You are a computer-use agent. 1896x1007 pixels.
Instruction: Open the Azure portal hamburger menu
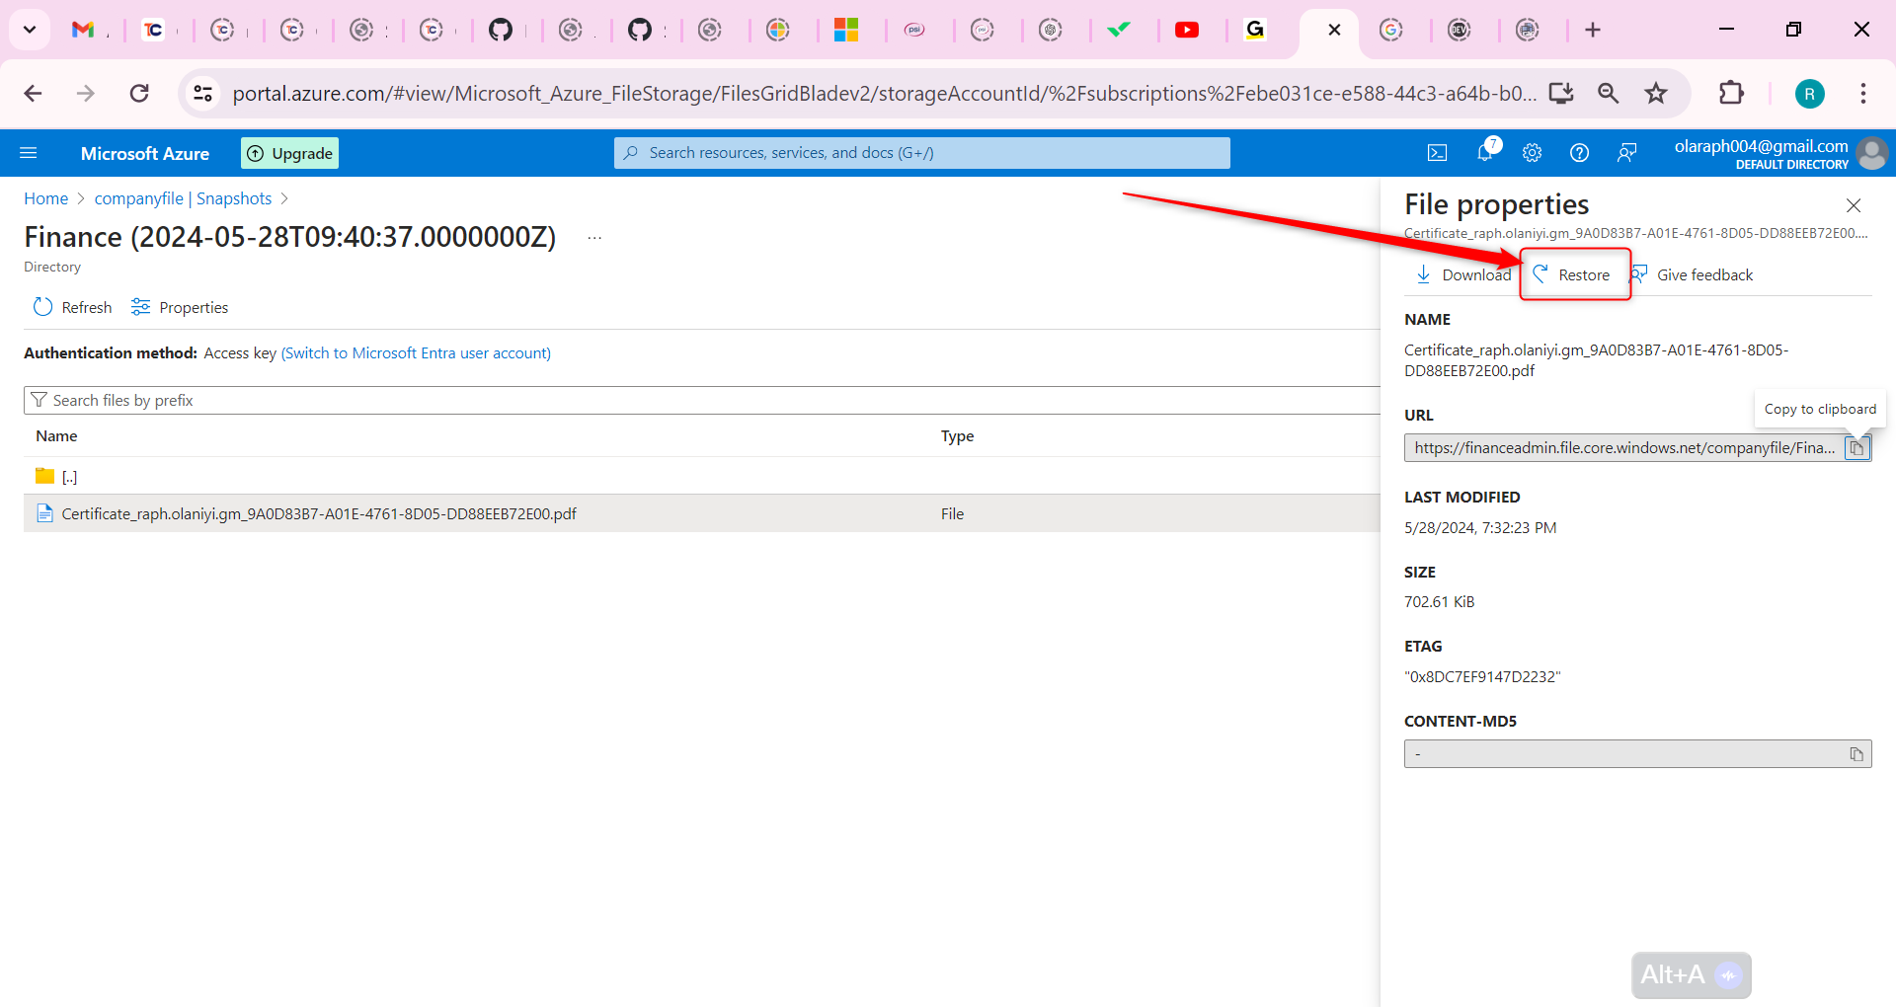29,153
